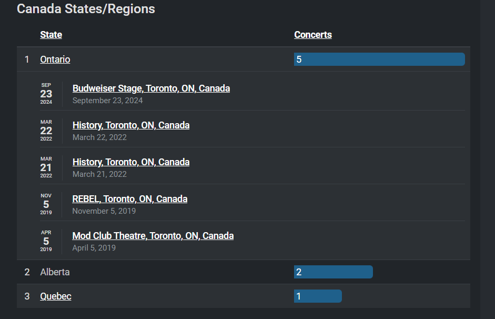Open the REBEL Toronto concert page
The image size is (495, 319).
point(129,198)
